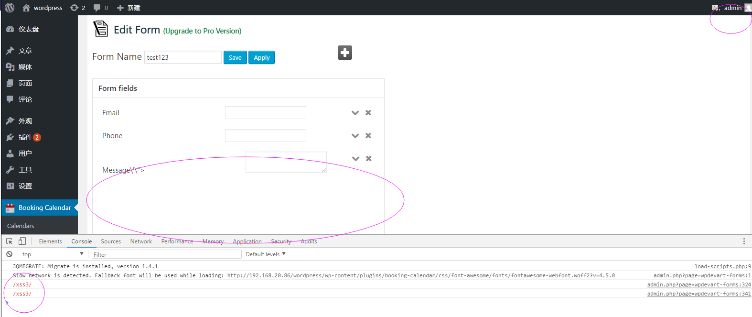Open the Calendars submenu item
The width and height of the screenshot is (752, 317).
[x=21, y=226]
